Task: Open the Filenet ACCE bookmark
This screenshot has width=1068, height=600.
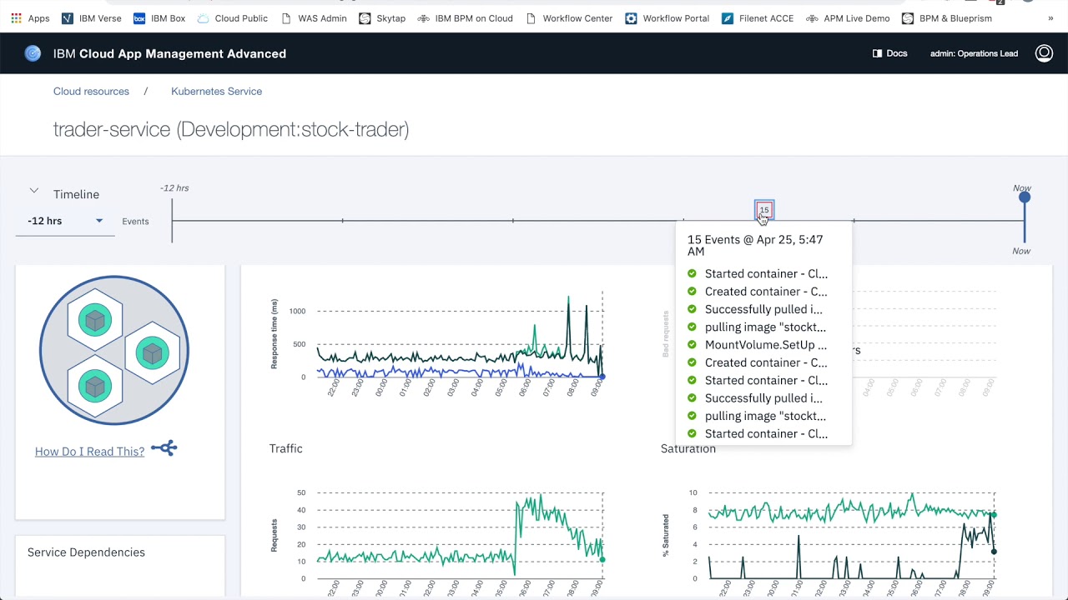Action: 758,18
